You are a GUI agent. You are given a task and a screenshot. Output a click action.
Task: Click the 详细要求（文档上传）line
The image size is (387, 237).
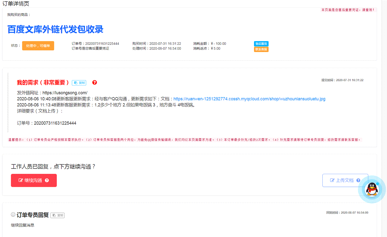tap(40, 111)
